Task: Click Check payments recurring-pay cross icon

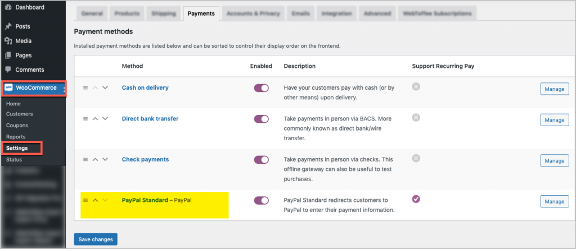Action: [416, 158]
